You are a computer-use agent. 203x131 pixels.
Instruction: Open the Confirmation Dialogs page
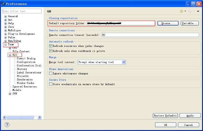pyautogui.click(x=29, y=65)
